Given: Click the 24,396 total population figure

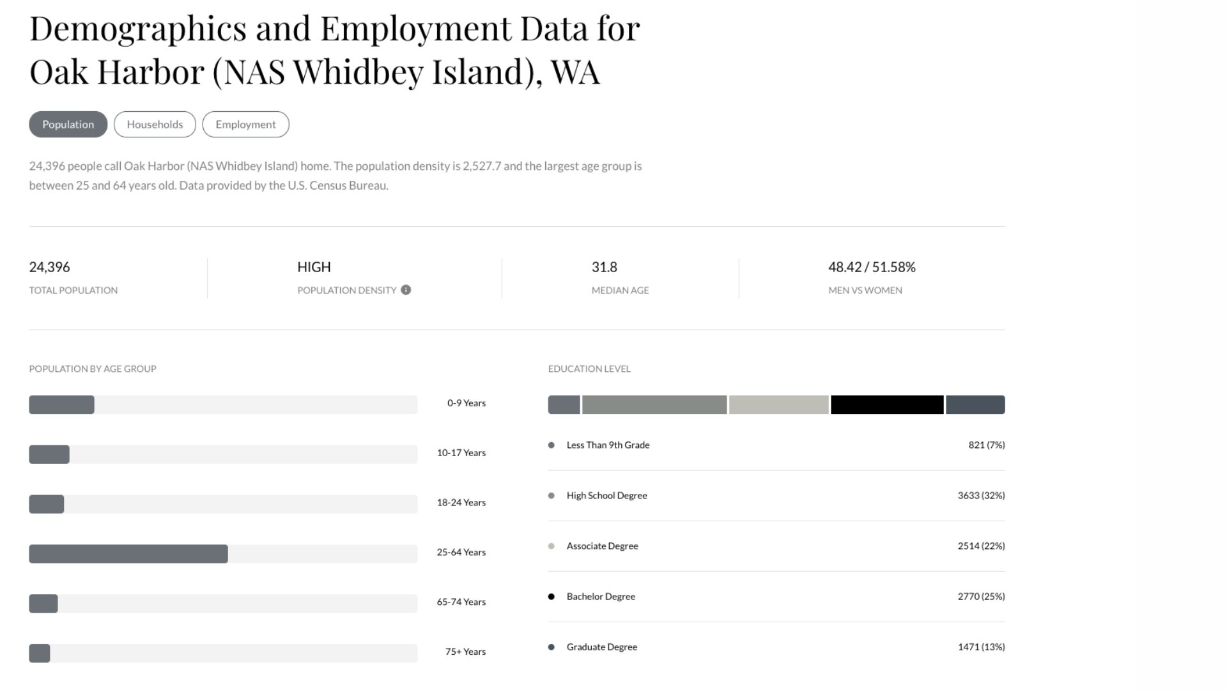Looking at the screenshot, I should (49, 267).
